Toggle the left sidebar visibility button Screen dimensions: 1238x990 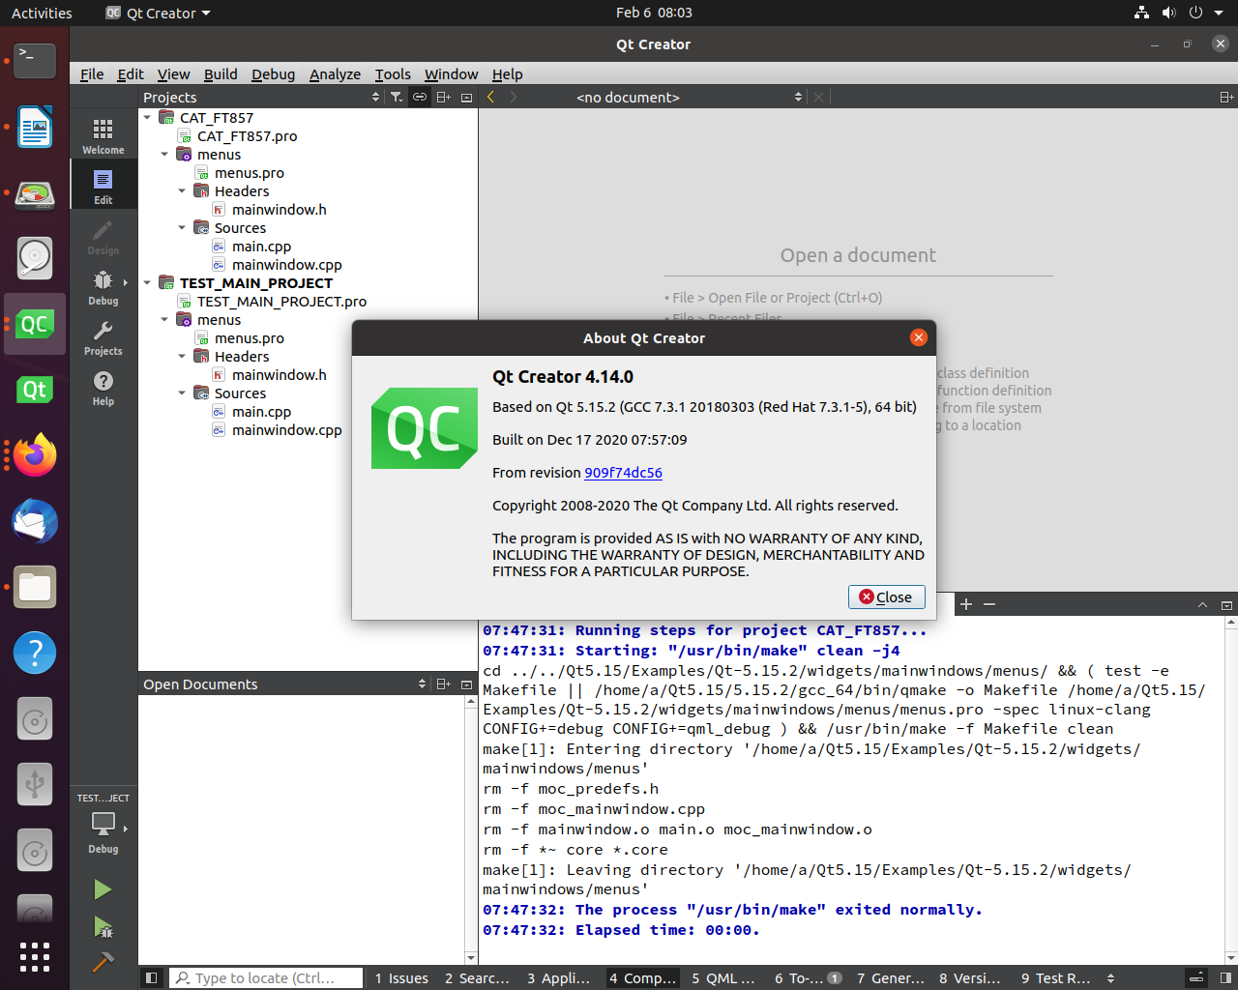tap(151, 977)
